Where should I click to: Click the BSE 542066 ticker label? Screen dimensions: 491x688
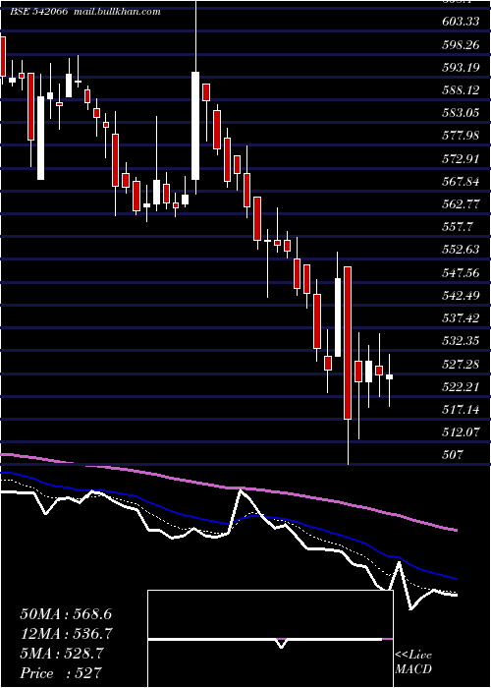point(38,12)
